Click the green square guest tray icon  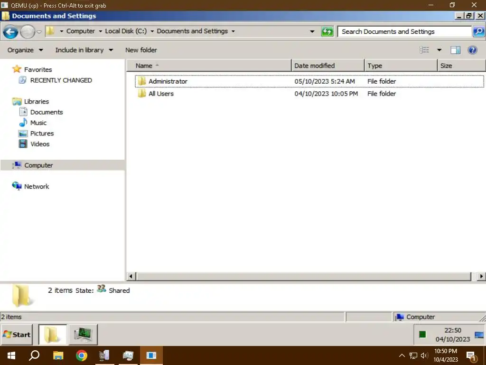click(x=422, y=335)
